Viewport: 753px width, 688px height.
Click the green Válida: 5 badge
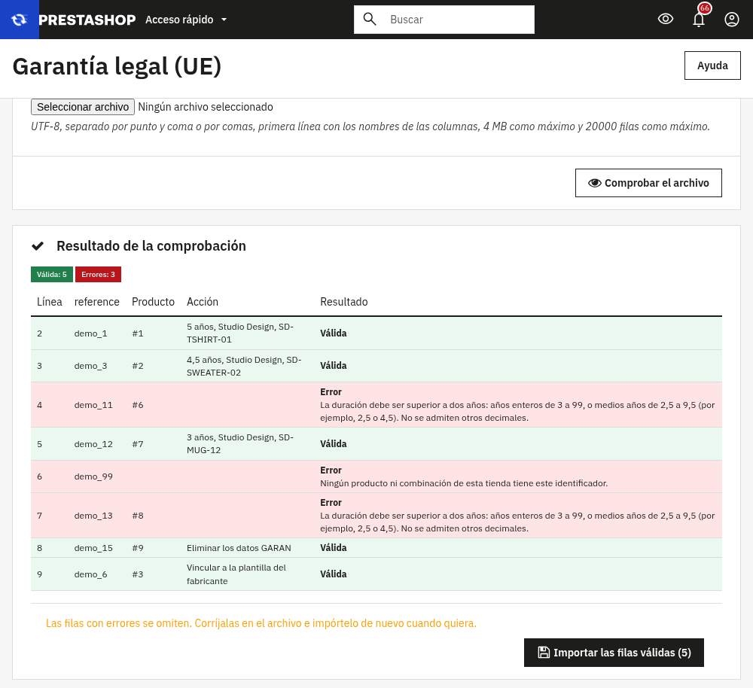(x=52, y=275)
